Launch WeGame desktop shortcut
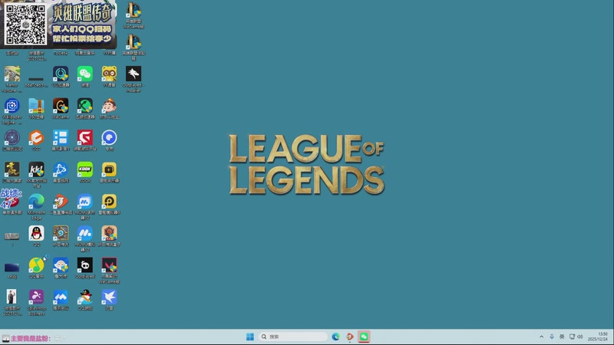The width and height of the screenshot is (614, 345). pos(61,106)
